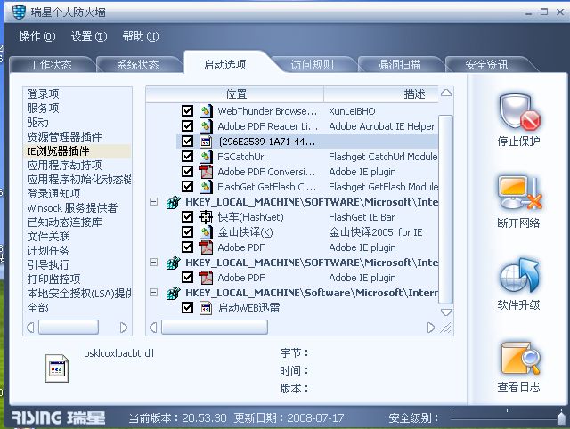This screenshot has width=570, height=429.
Task: Uncheck the Adobe PDF Reader Li... entry
Action: tap(187, 126)
